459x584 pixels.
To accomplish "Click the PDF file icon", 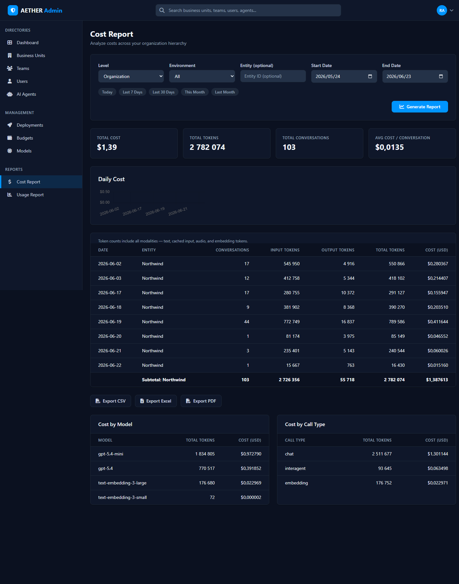I will [x=188, y=401].
